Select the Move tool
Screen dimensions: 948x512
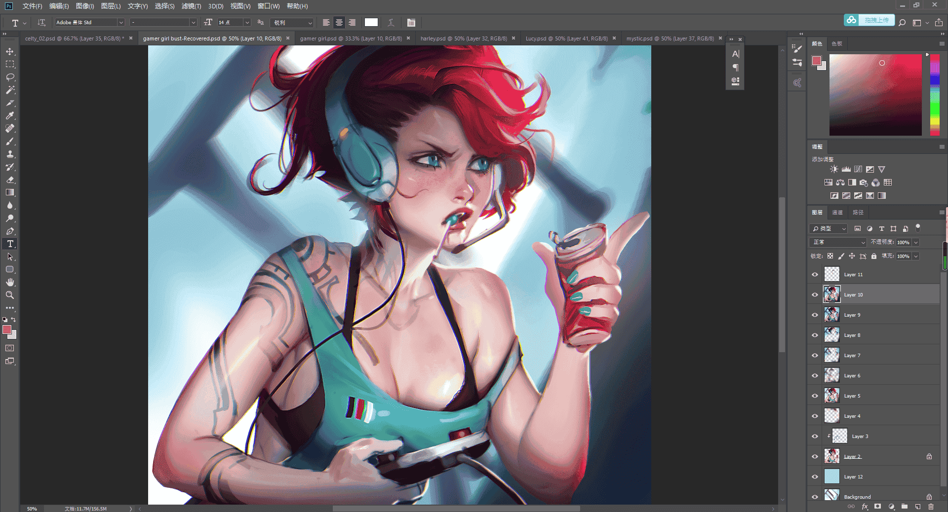click(x=10, y=52)
